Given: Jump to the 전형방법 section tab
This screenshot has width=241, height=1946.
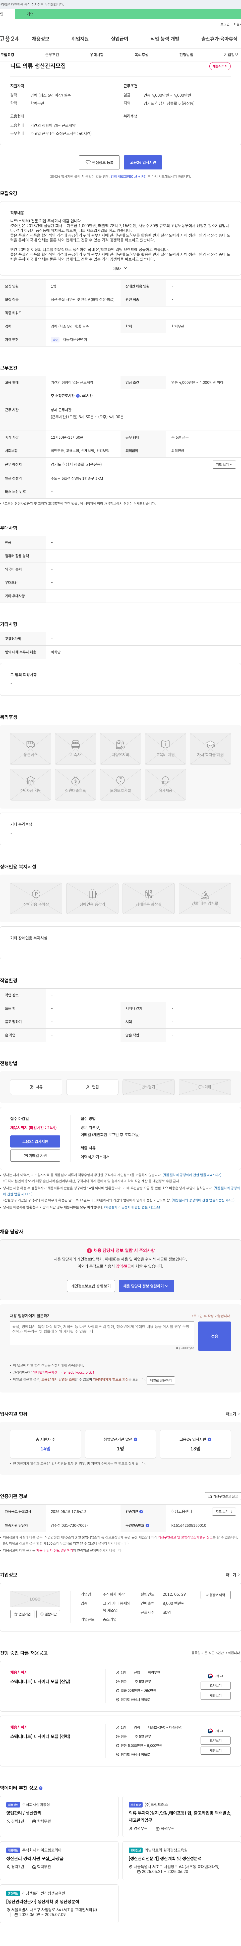Looking at the screenshot, I should click(x=186, y=54).
